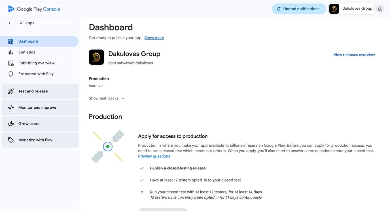This screenshot has width=390, height=211.
Task: Expand Show test tracks
Action: tap(107, 98)
